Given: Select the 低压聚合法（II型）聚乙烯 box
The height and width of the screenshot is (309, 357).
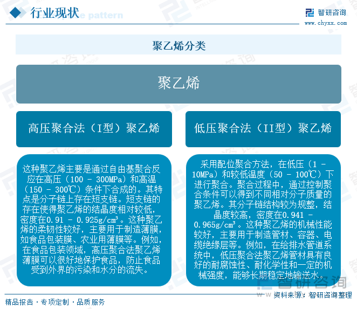Looking at the screenshot, I should tap(263, 129).
